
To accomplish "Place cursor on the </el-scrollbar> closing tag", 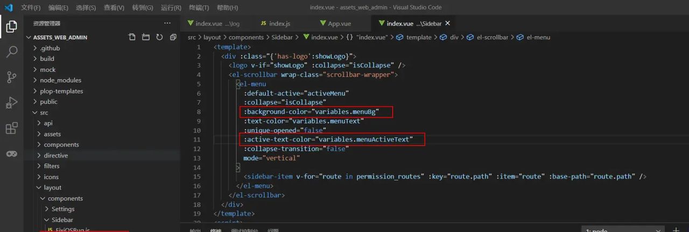I will [257, 195].
